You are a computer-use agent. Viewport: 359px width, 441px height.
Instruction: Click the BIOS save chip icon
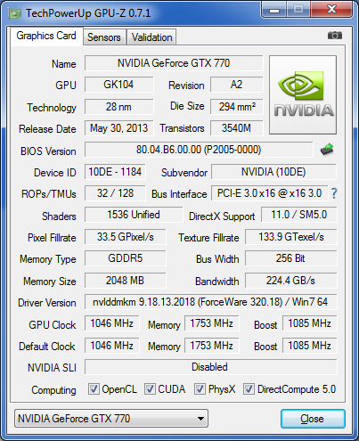327,150
